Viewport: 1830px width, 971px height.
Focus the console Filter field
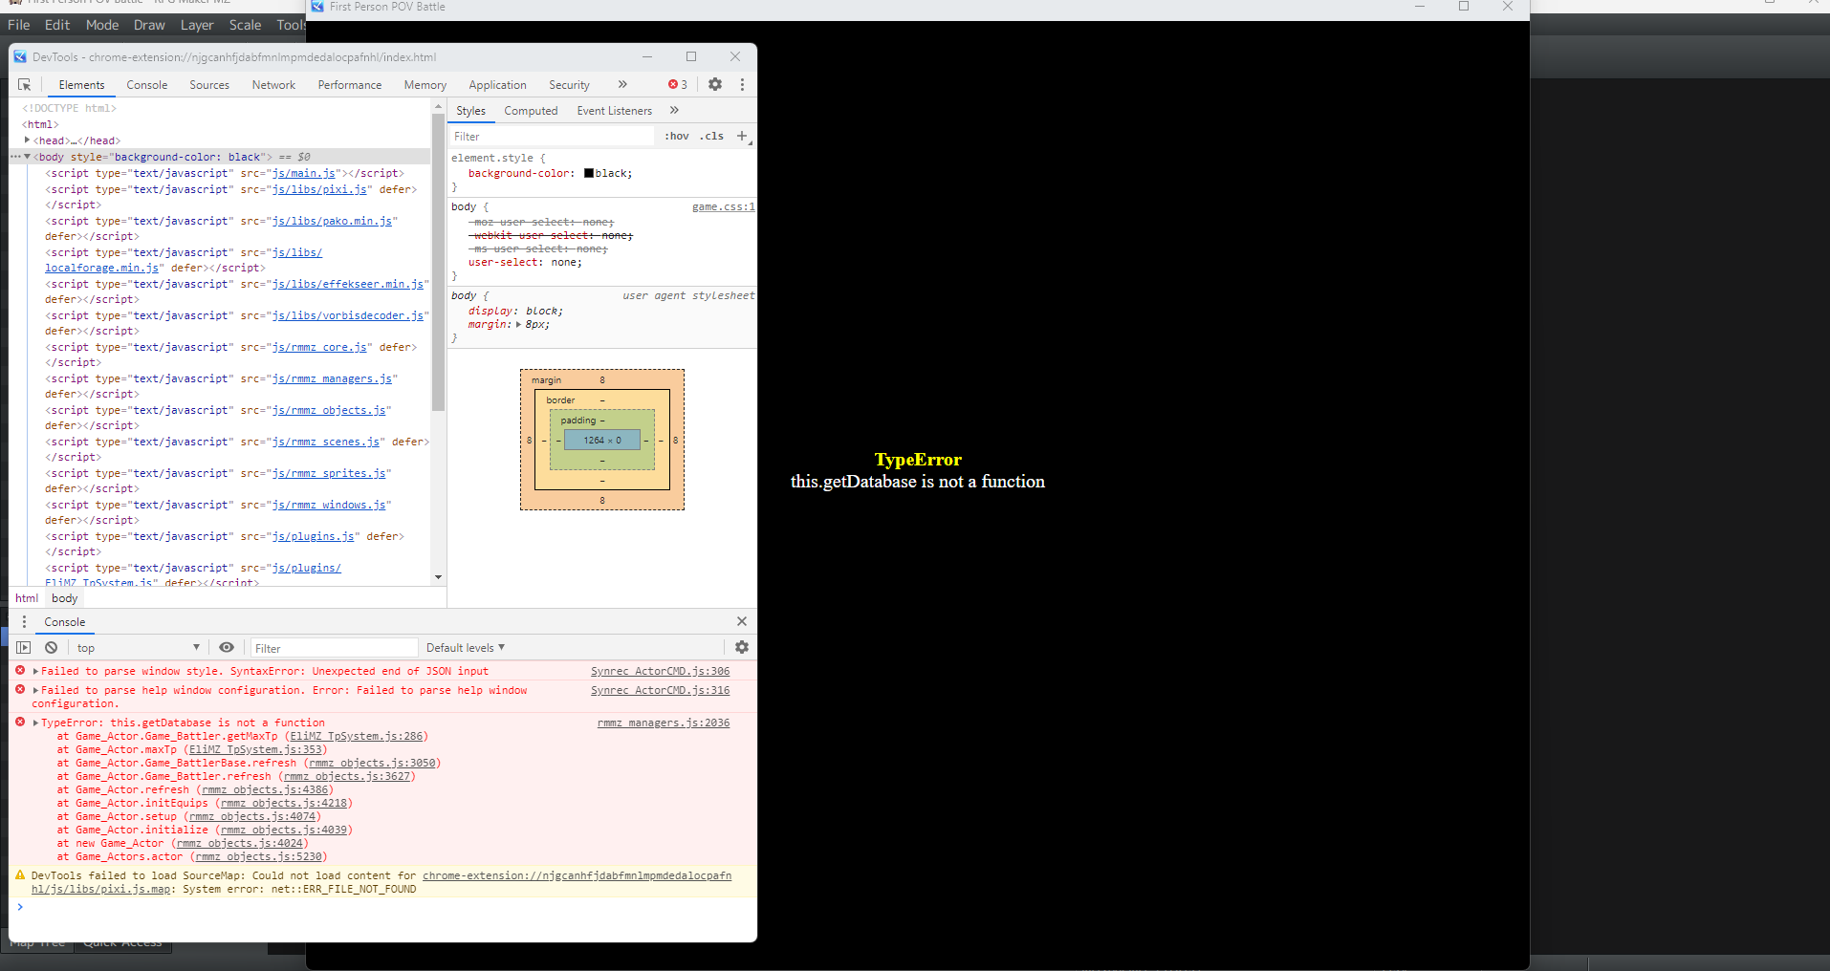[334, 648]
